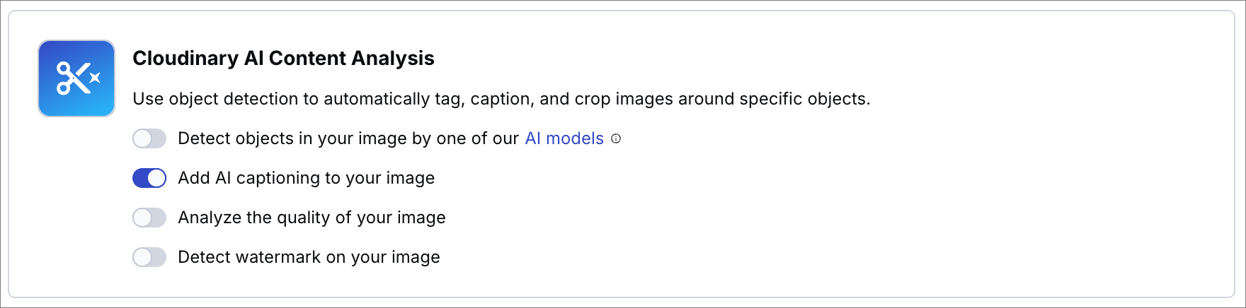Click the "Add AI captioning to your image" label

306,178
